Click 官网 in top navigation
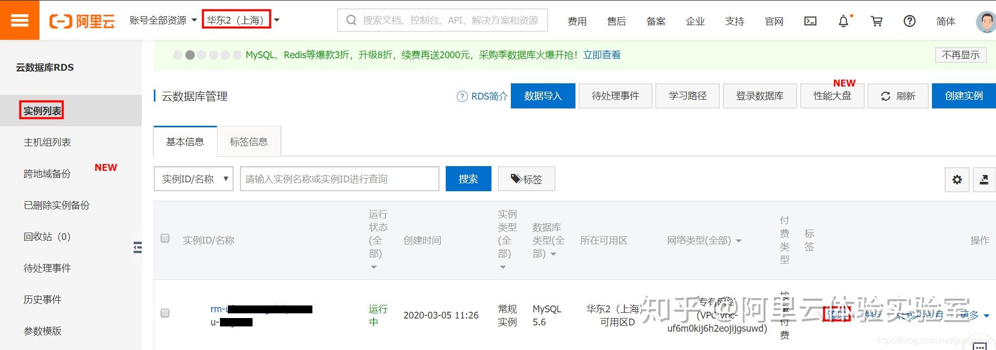996x350 pixels. [774, 21]
